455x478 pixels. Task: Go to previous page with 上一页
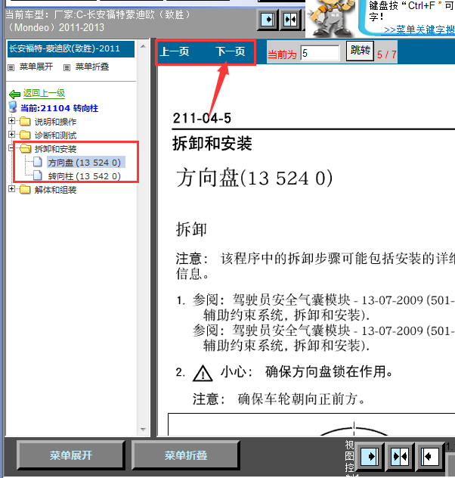(175, 51)
